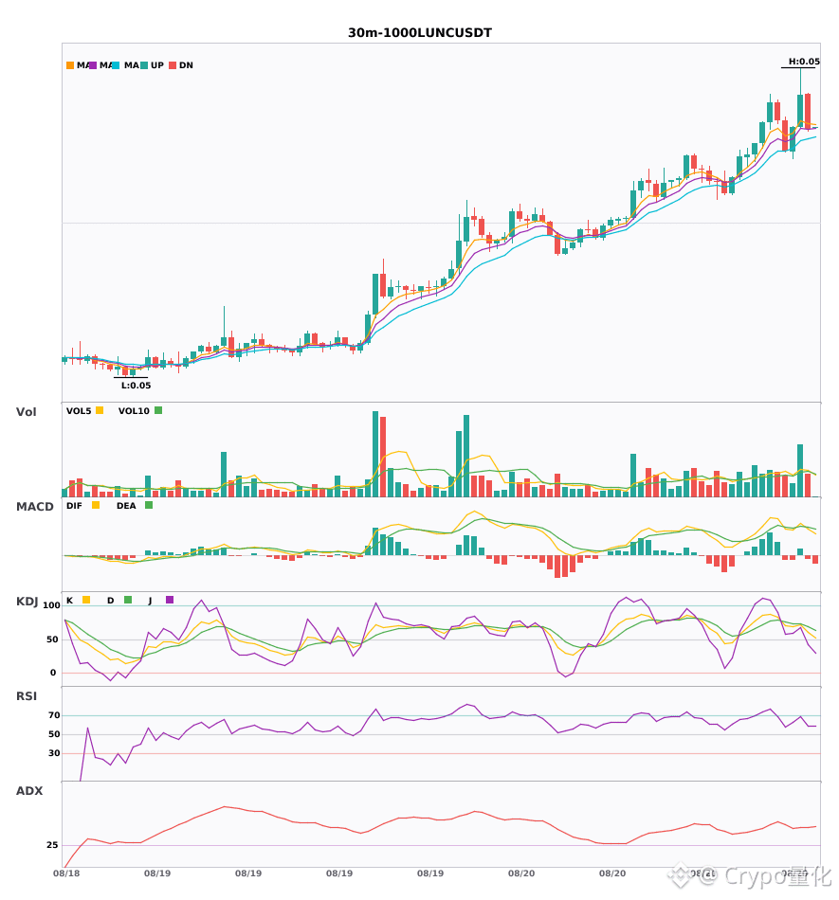This screenshot has width=839, height=900.
Task: Click the Vol panel label
Action: coord(26,412)
